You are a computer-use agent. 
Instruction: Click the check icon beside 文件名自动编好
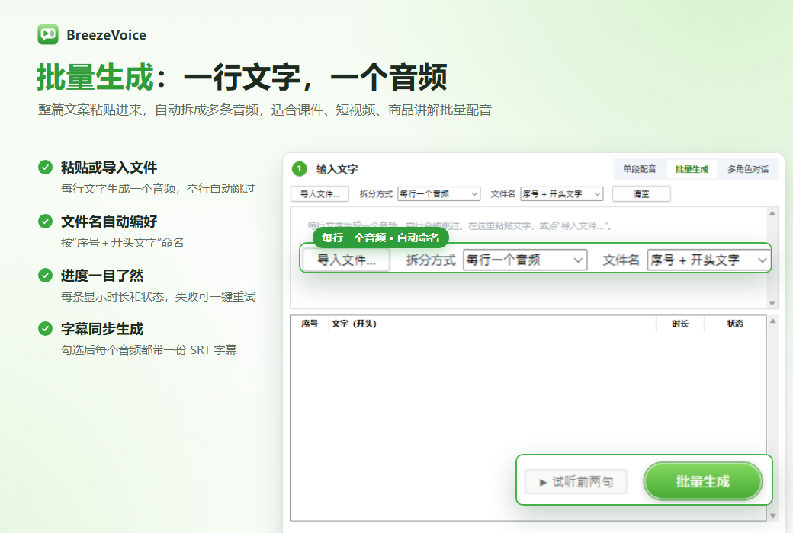tap(46, 222)
